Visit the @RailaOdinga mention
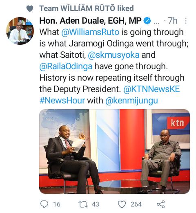196x213 pixels. pos(66,66)
